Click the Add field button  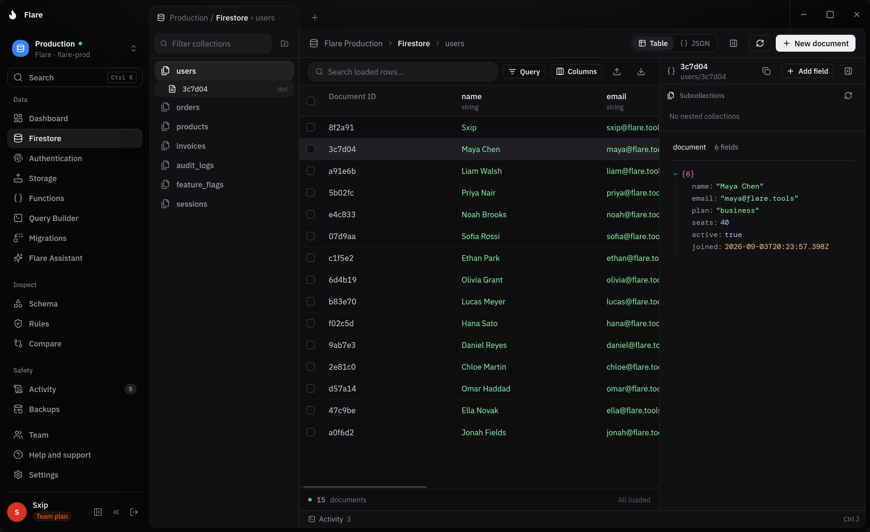807,71
